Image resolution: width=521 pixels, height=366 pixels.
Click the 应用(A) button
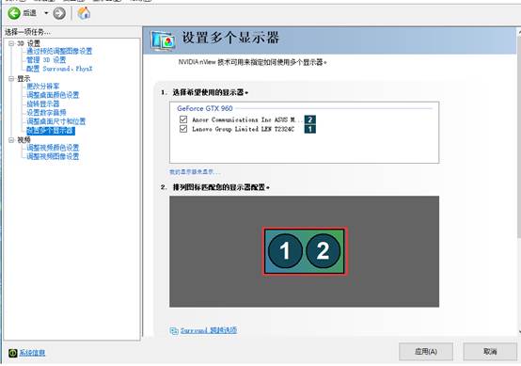pos(426,351)
